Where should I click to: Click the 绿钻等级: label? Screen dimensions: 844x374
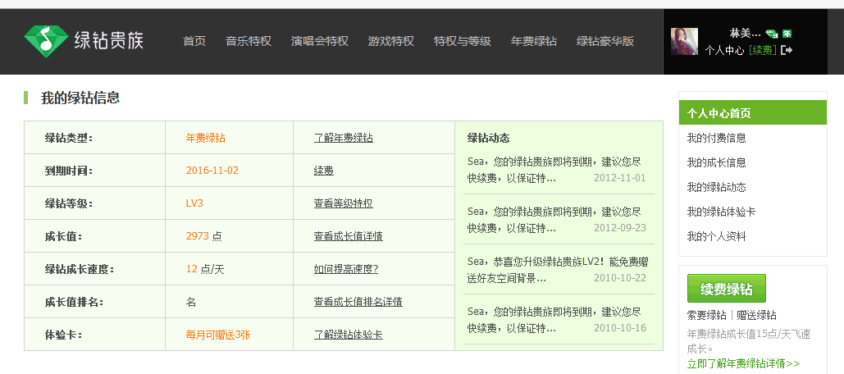[69, 203]
